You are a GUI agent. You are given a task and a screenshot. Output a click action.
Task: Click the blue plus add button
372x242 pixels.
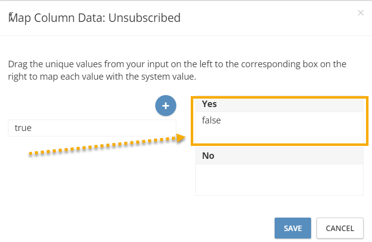(x=166, y=106)
